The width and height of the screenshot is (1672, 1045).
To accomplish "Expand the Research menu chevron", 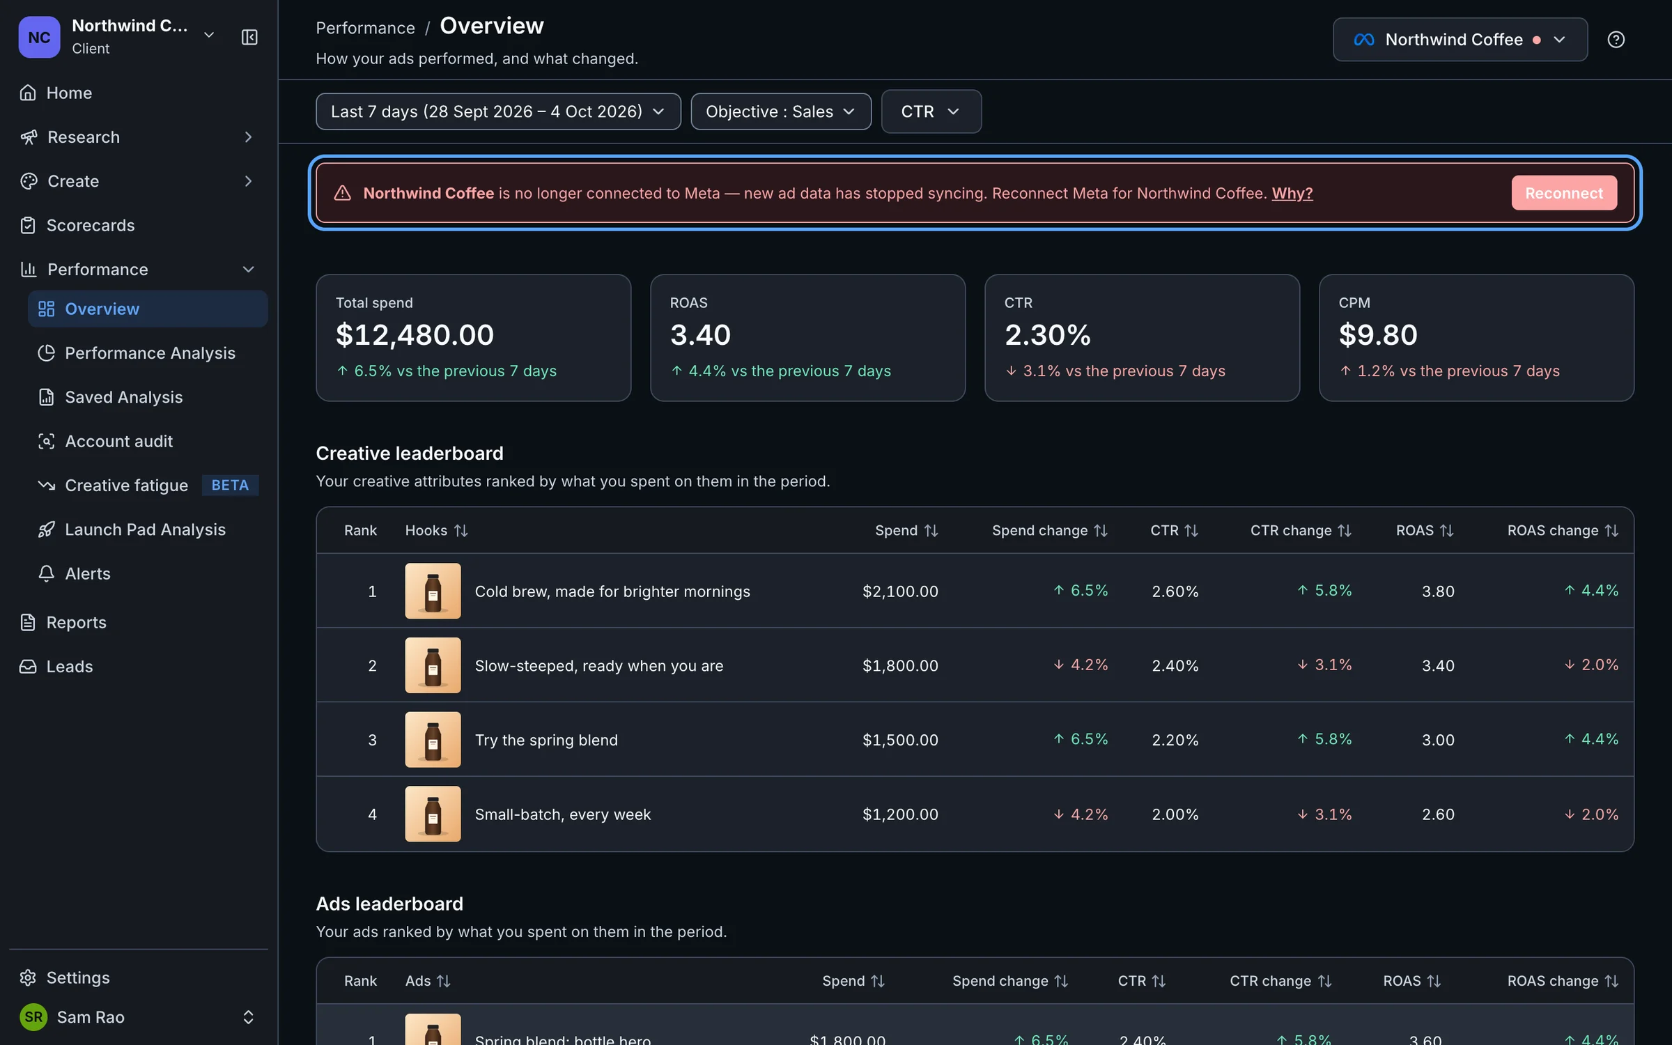I will click(248, 137).
